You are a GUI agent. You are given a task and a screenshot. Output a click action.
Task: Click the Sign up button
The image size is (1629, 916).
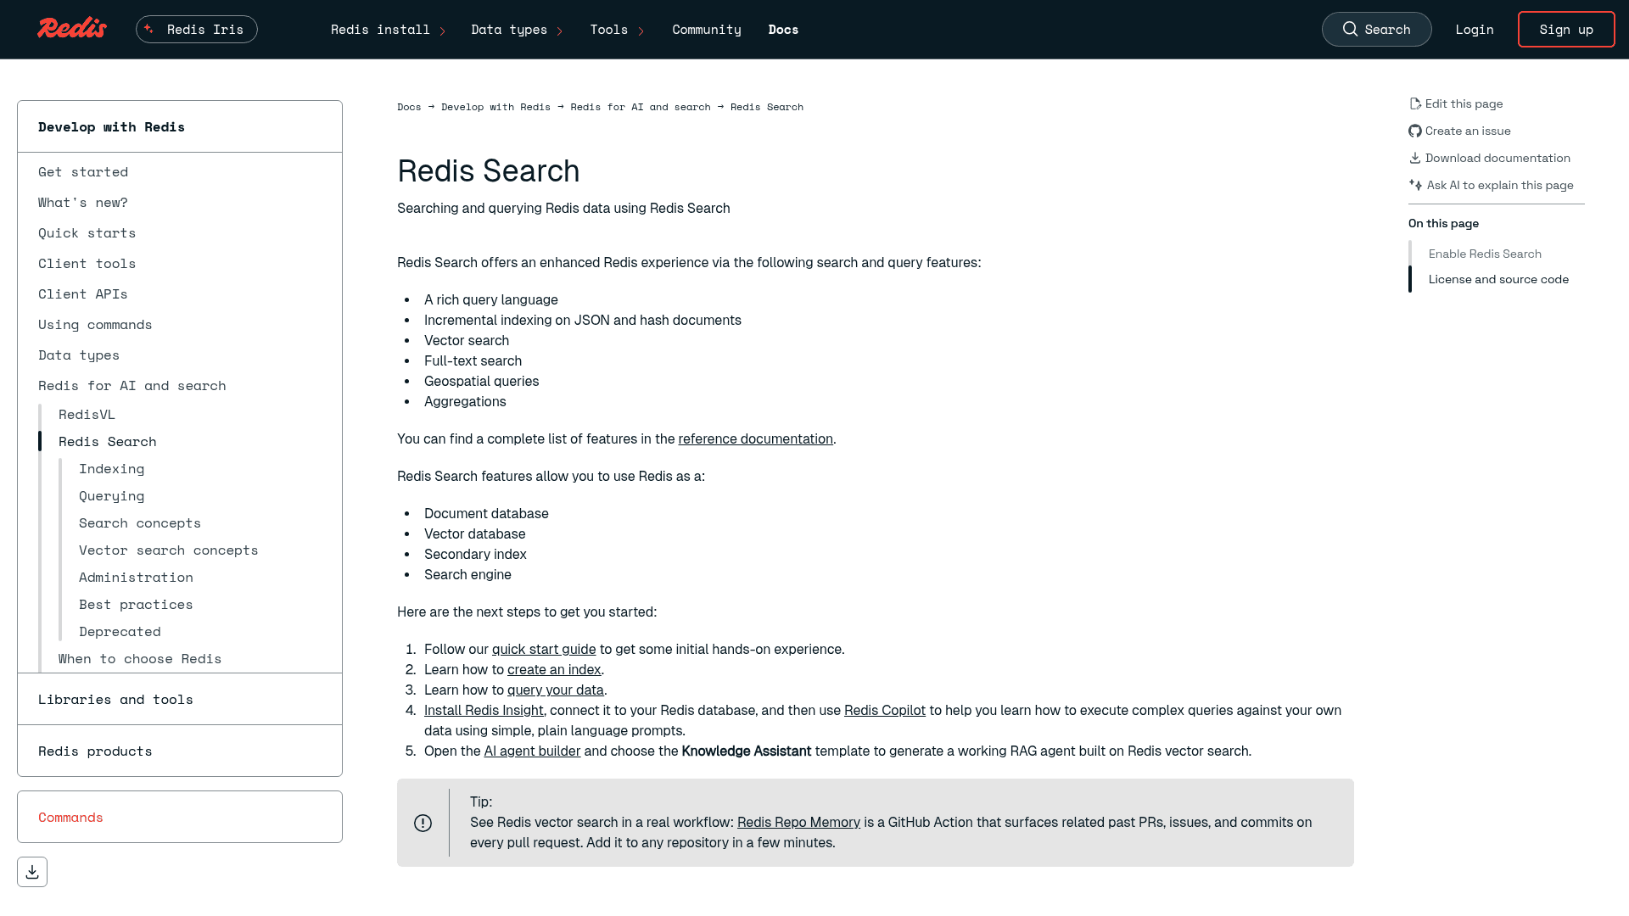tap(1566, 30)
